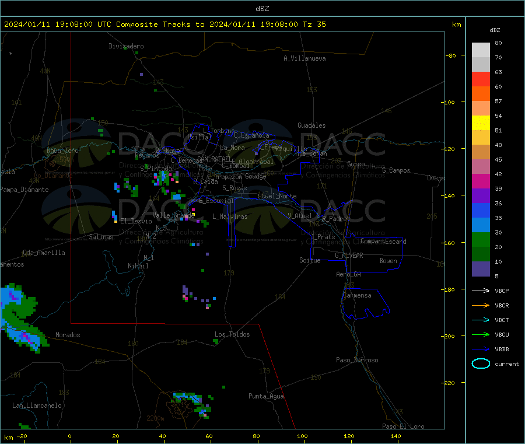
Task: Click the green 20–30 dBZ color swatch
Action: 481,239
